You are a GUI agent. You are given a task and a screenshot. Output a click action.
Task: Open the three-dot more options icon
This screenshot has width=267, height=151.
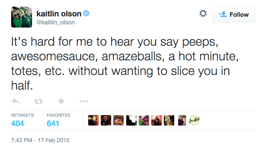[x=84, y=101]
